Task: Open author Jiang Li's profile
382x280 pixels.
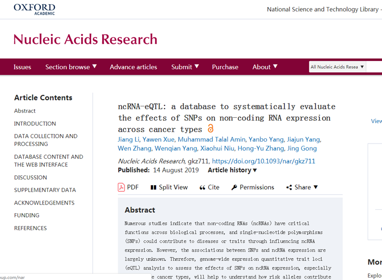Action: point(129,139)
